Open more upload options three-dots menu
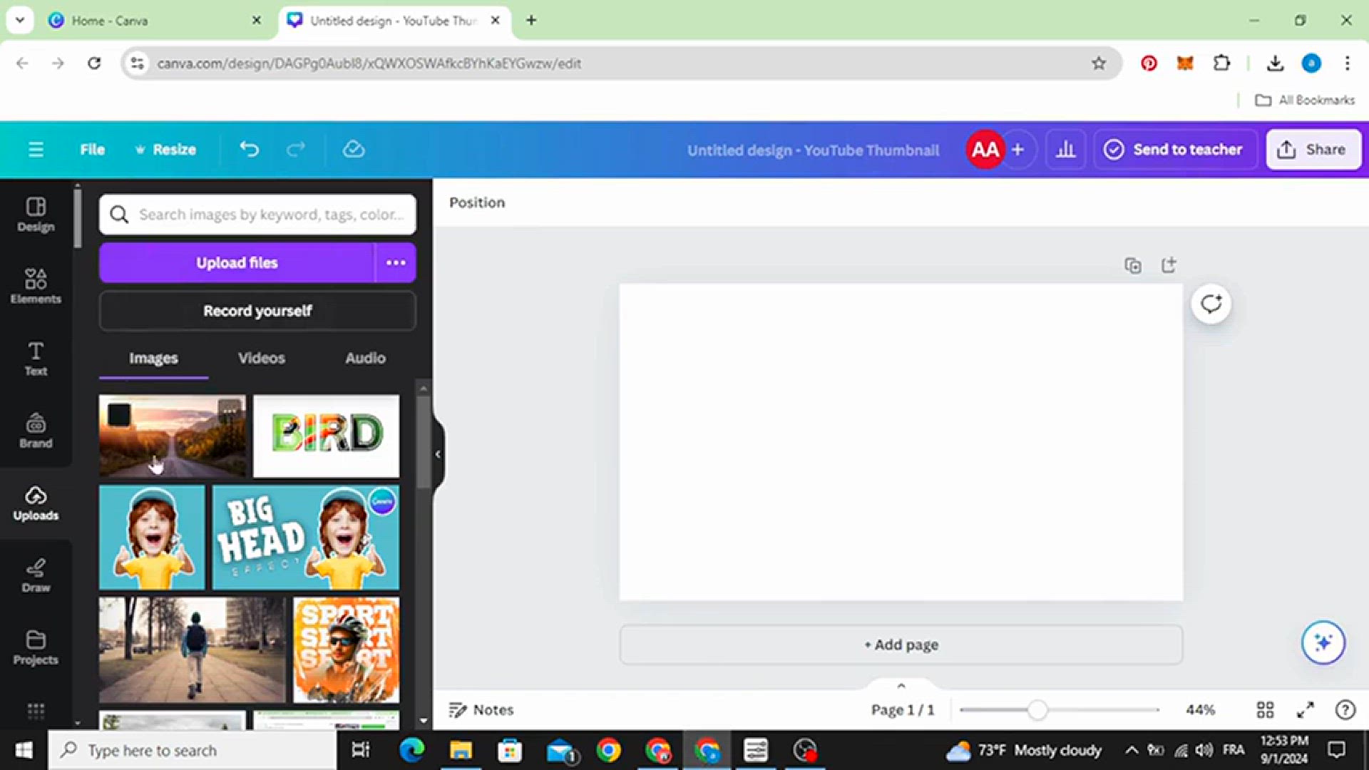This screenshot has height=770, width=1369. pos(396,262)
